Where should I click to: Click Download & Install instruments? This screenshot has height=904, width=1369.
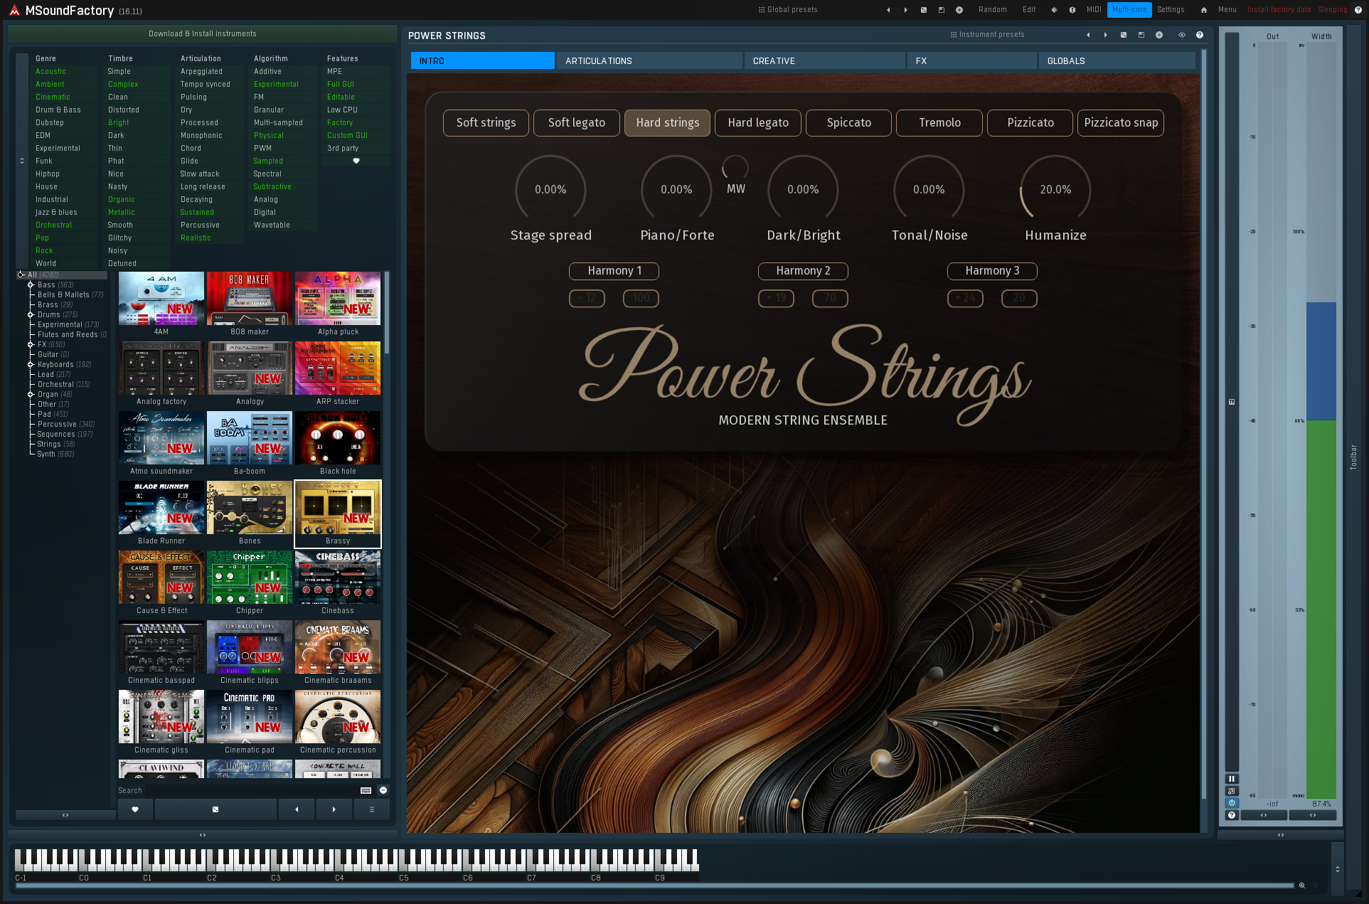202,33
